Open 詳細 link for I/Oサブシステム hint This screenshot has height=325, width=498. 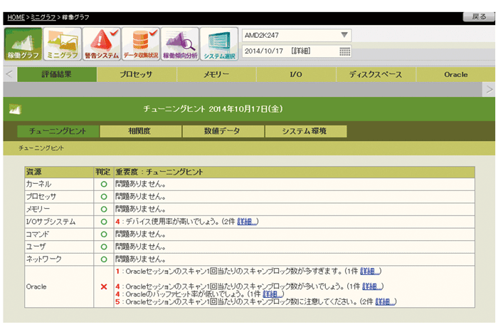pos(247,222)
